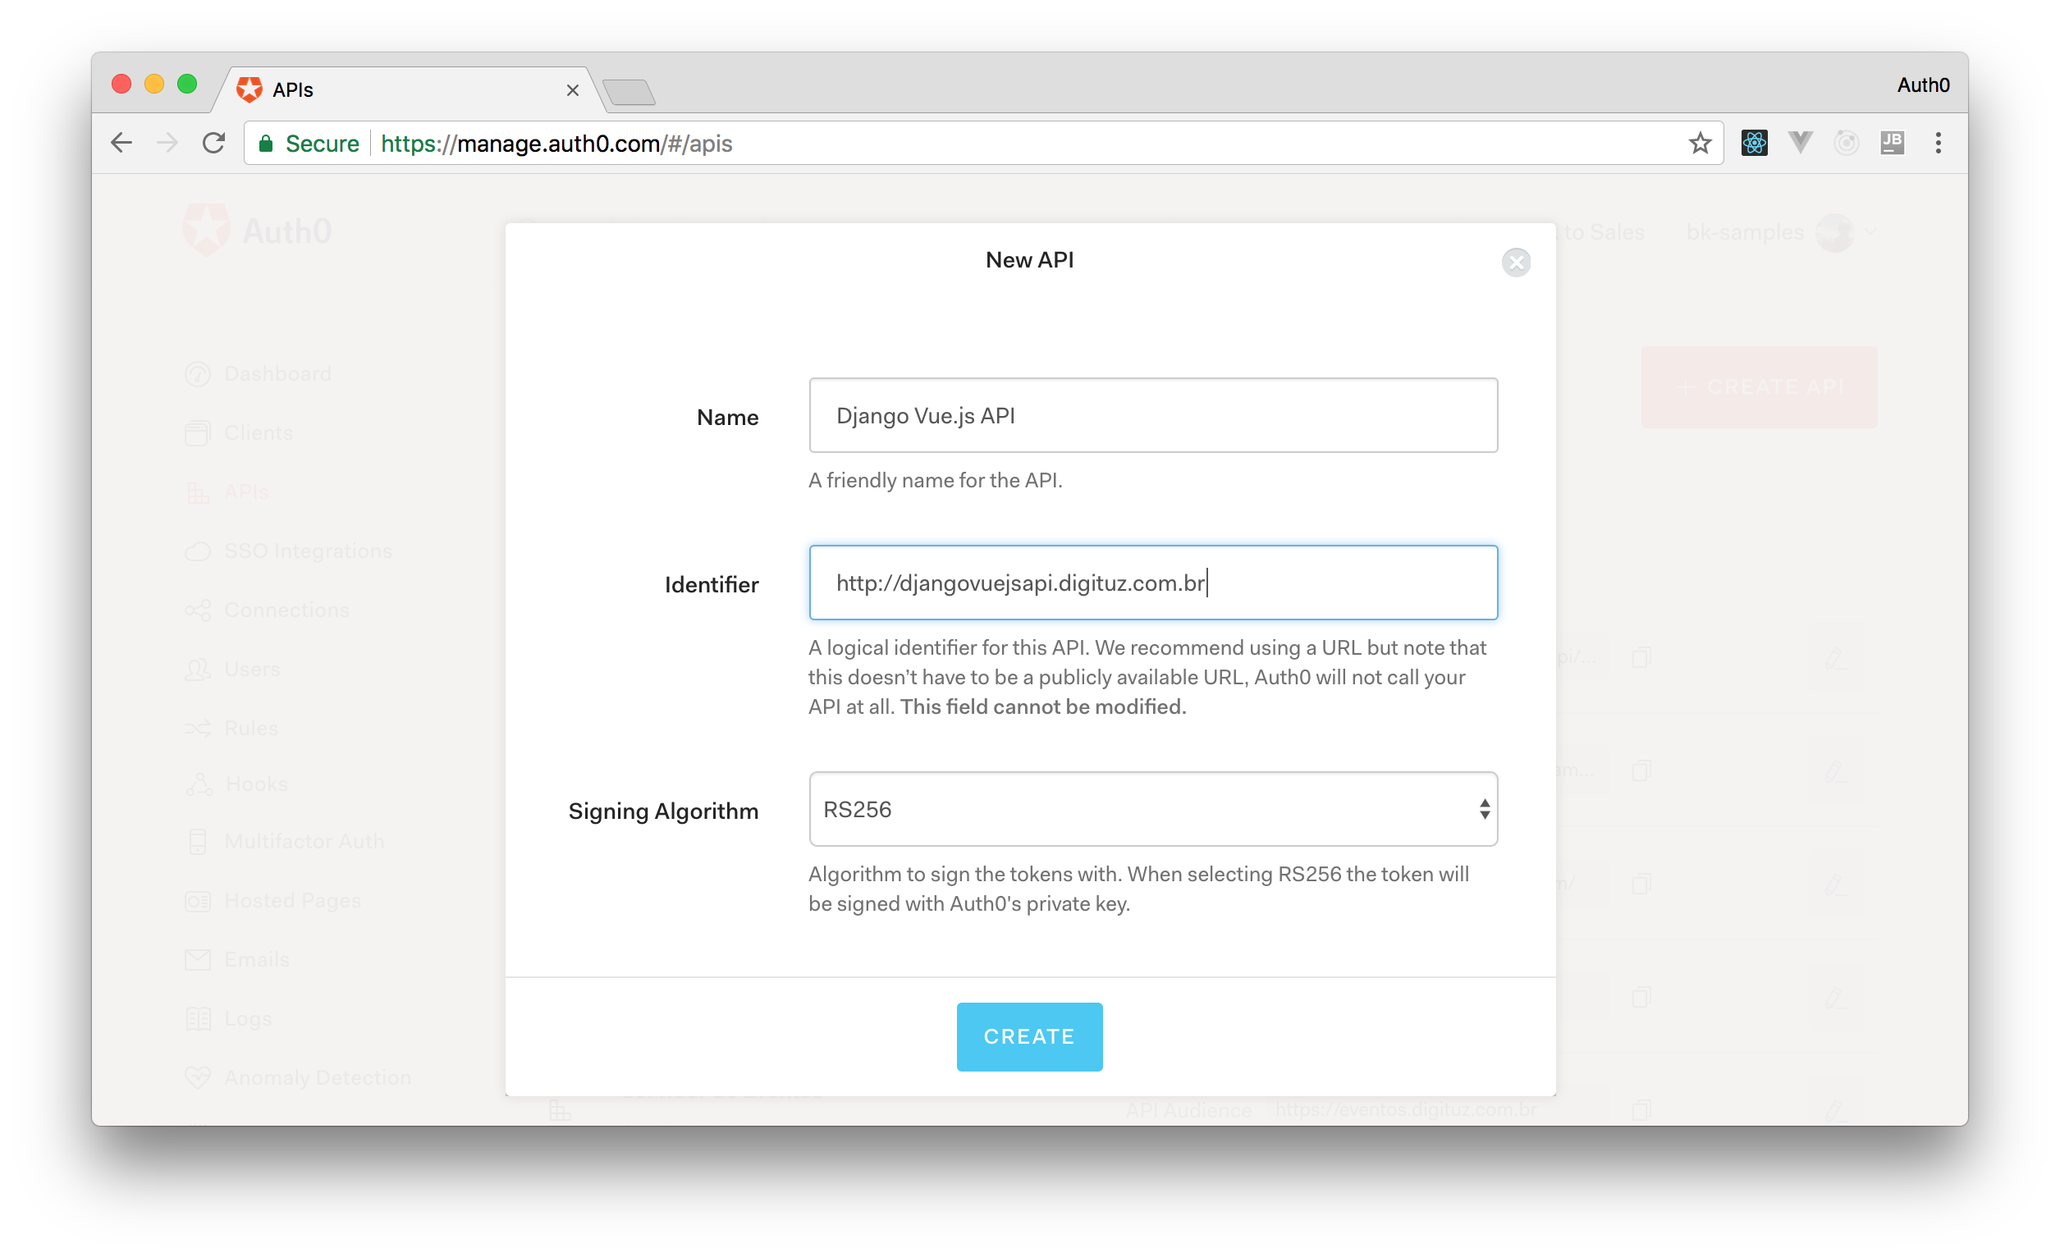Click CREATE button to submit API

(1030, 1036)
